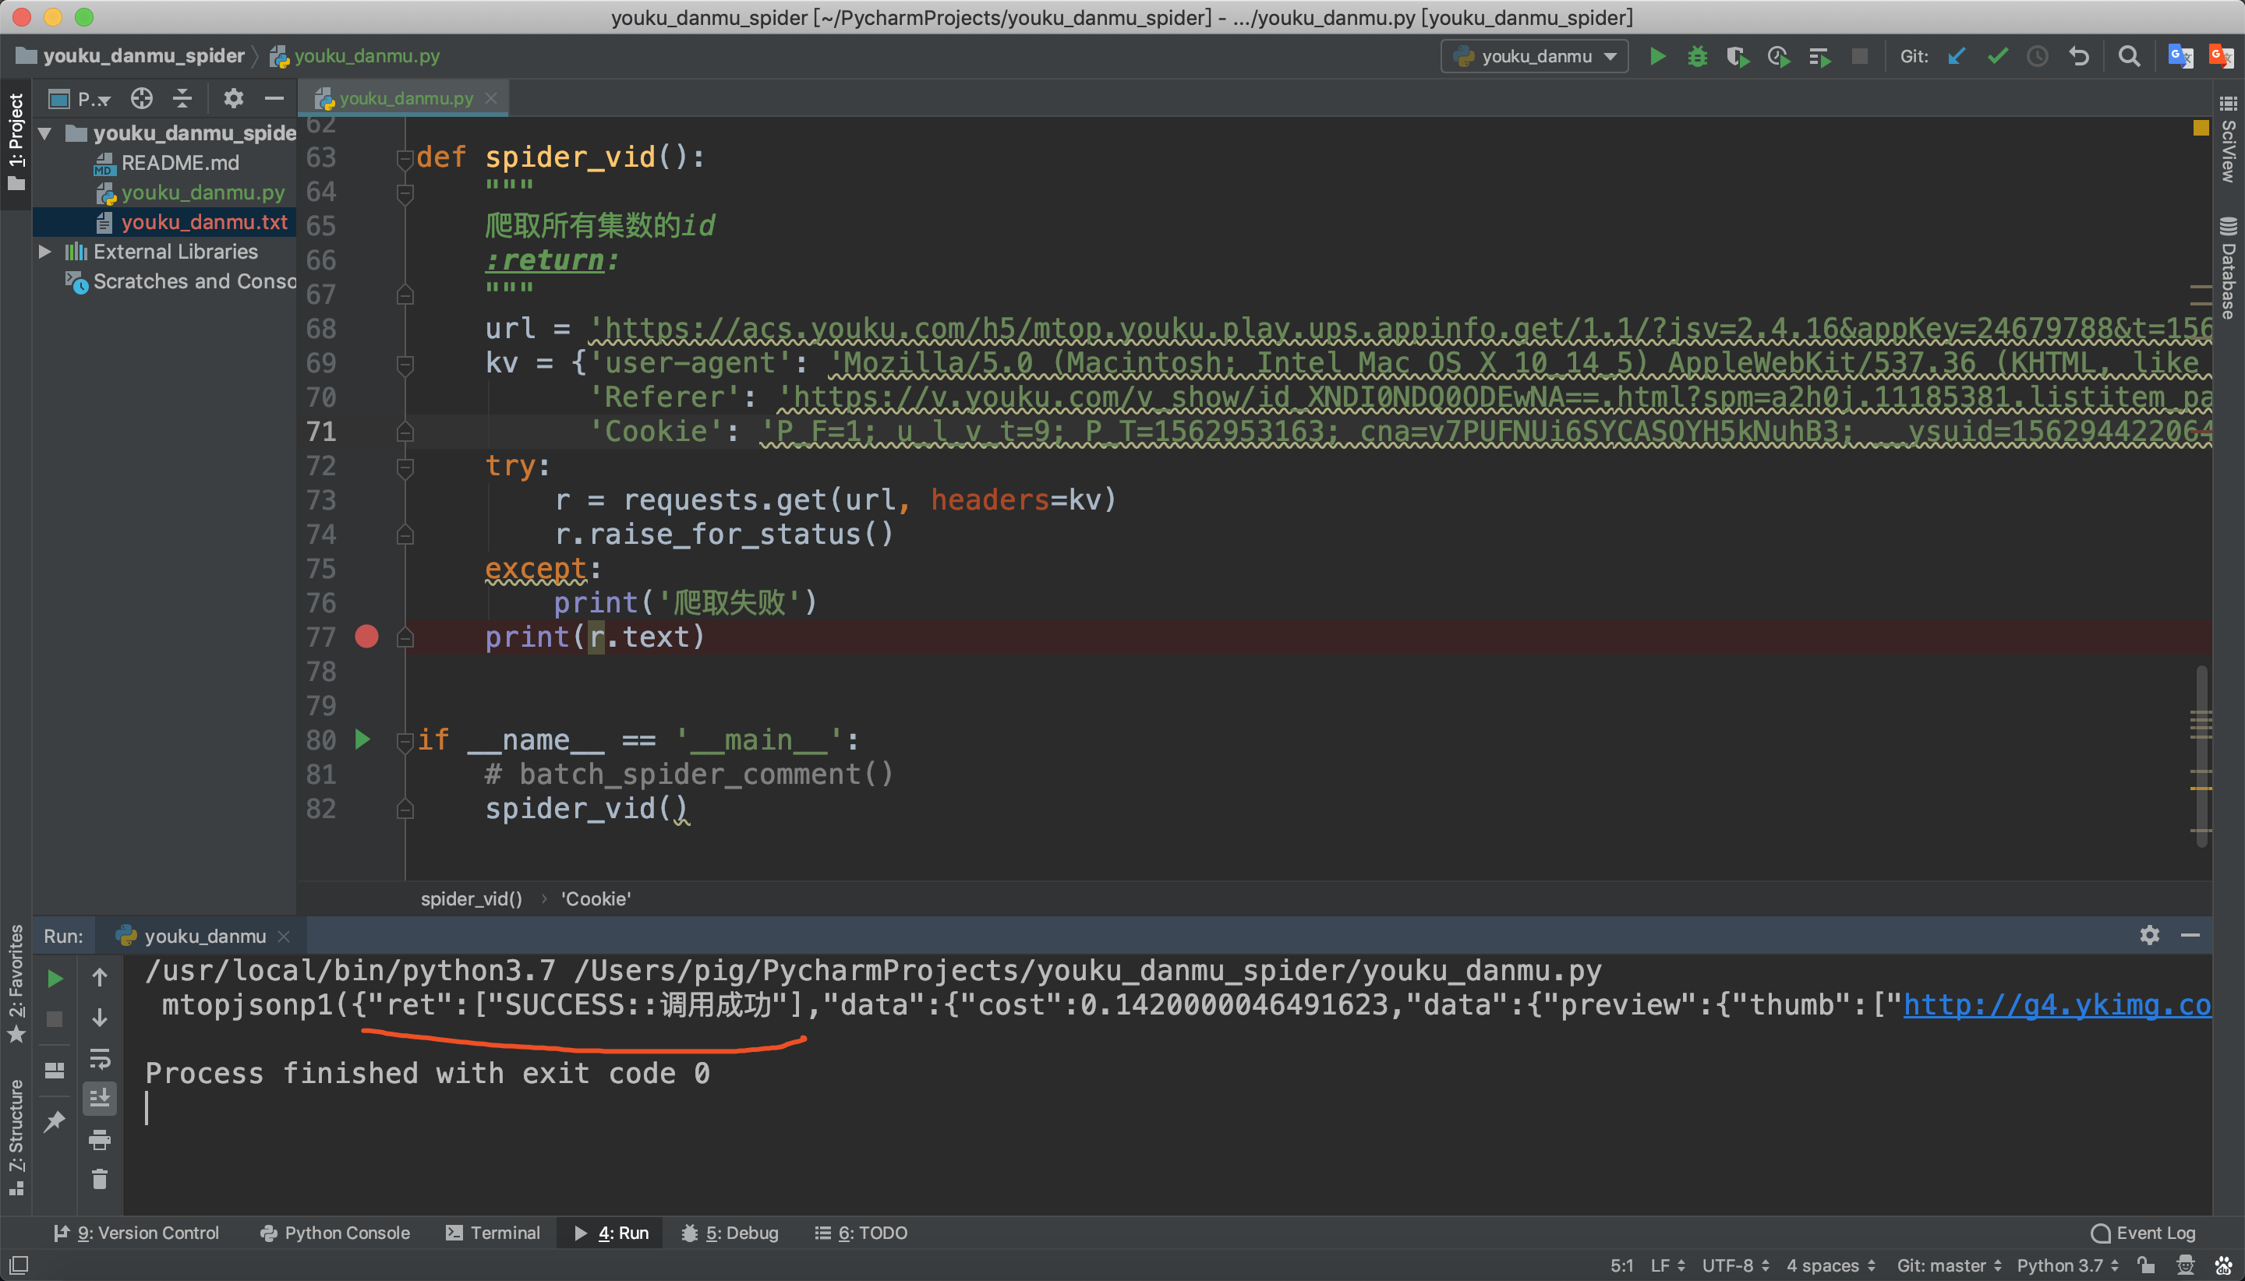Locate current file with the crosshair icon

(142, 97)
